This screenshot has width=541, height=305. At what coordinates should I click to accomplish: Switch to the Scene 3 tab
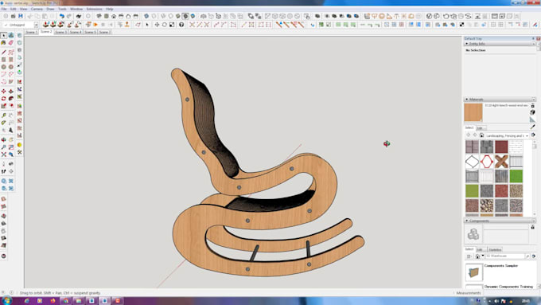click(x=60, y=32)
